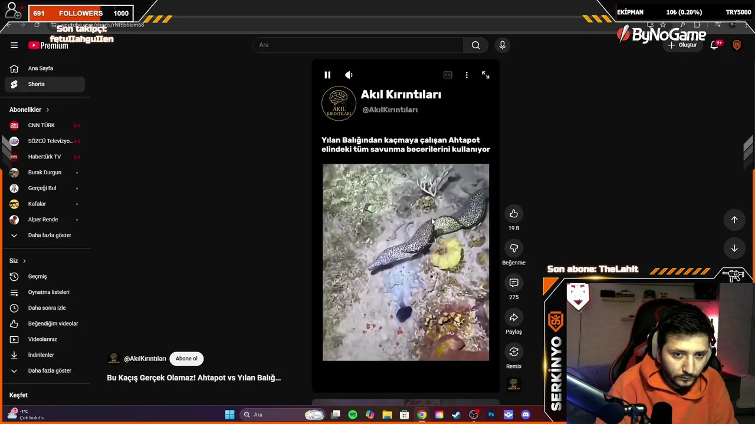Switch to Chrome on taskbar

click(422, 415)
